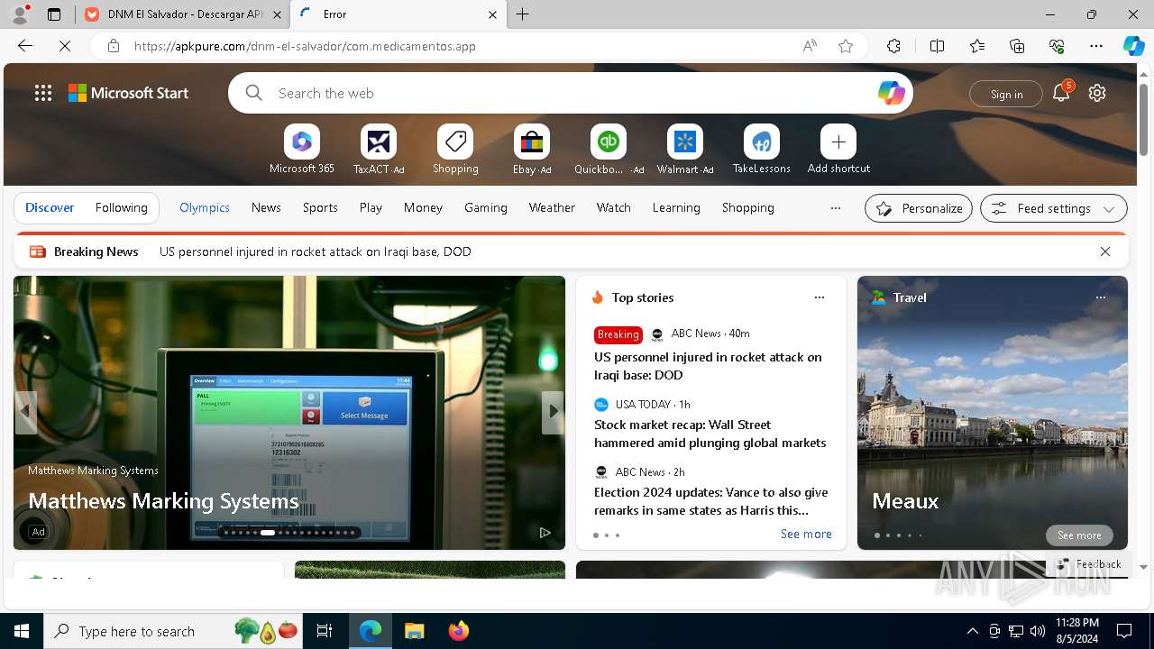The height and width of the screenshot is (649, 1154).
Task: Open the Olympics category
Action: click(205, 207)
